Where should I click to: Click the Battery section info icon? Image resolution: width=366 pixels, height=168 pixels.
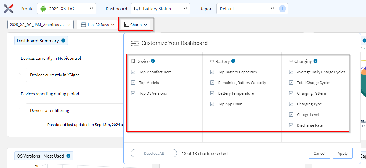[x=233, y=61]
